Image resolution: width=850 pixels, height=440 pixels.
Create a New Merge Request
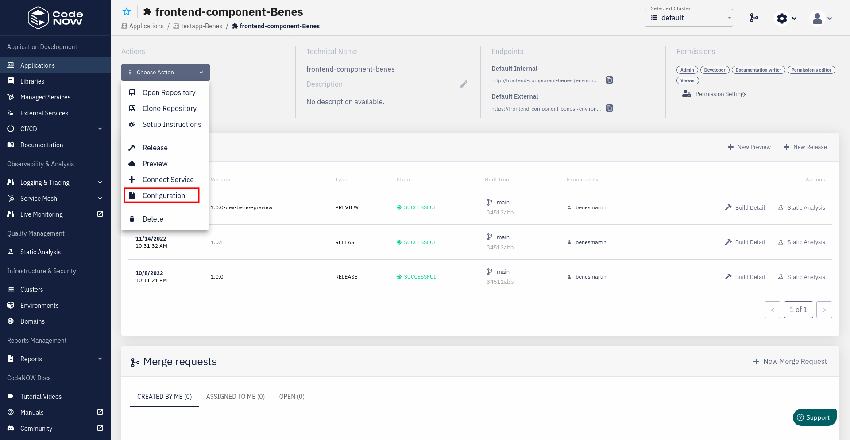click(x=790, y=361)
